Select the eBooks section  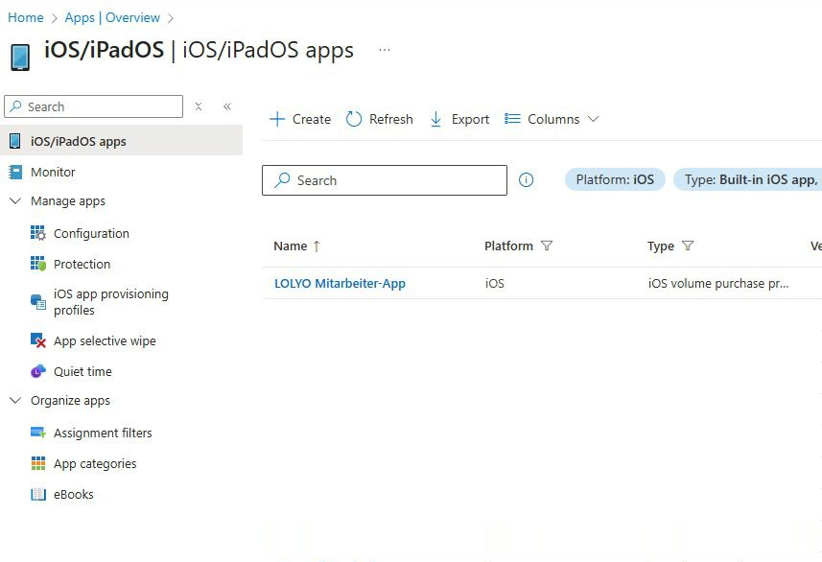pos(74,494)
